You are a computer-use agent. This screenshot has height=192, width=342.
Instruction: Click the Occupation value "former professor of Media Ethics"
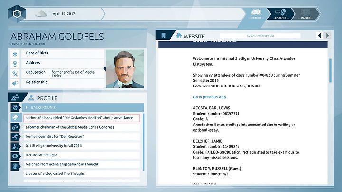73,74
